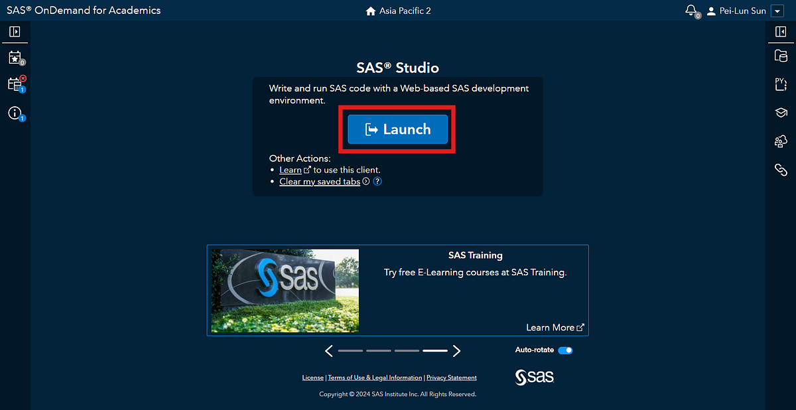
Task: Open the expired courses calendar icon
Action: pyautogui.click(x=15, y=85)
